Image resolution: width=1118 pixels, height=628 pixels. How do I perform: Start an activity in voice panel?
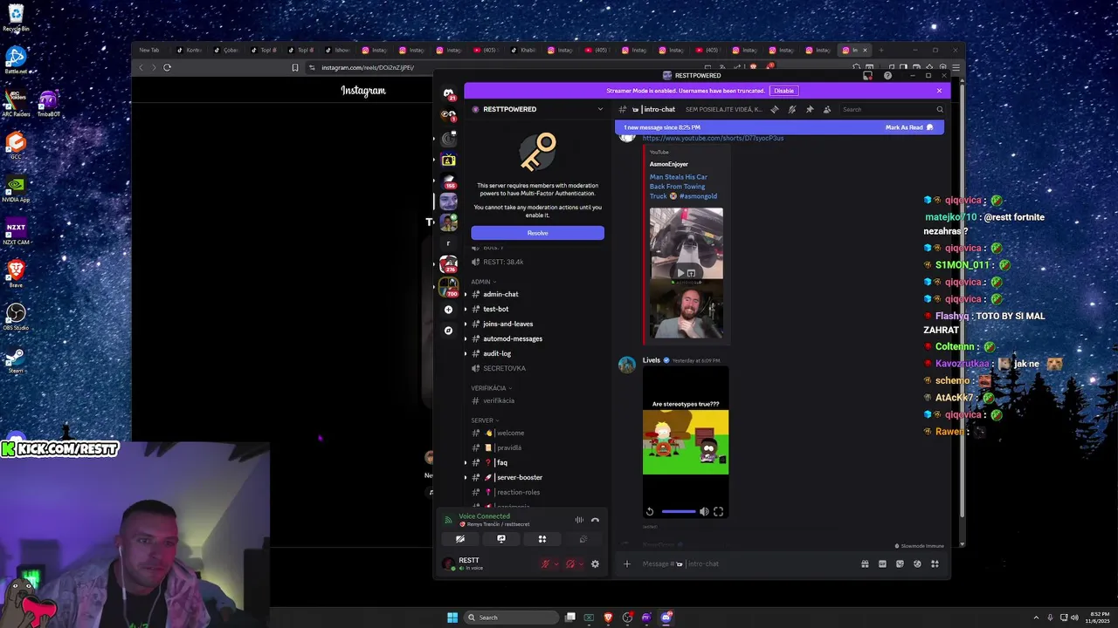542,539
